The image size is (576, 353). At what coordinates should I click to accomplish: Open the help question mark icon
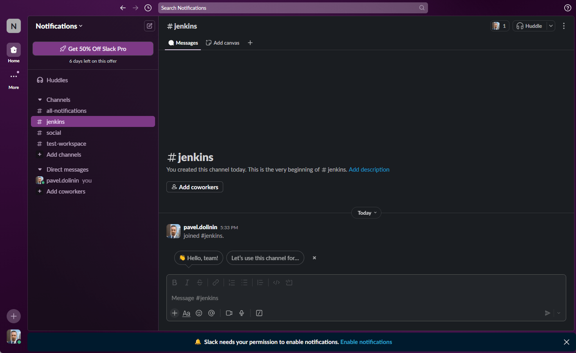click(x=567, y=8)
